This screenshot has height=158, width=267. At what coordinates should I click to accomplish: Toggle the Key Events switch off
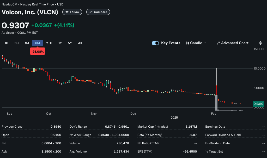pos(155,43)
